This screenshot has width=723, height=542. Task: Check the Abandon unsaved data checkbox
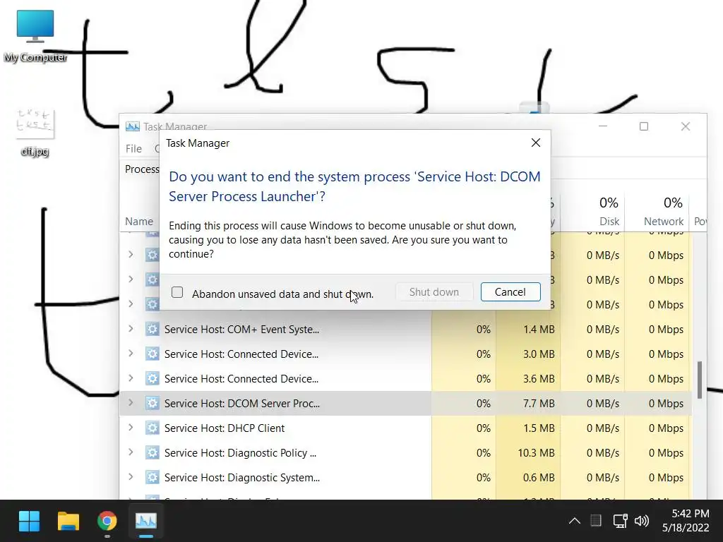point(177,292)
